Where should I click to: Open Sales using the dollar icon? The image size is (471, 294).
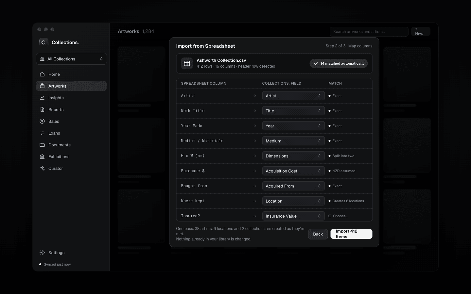coord(42,121)
